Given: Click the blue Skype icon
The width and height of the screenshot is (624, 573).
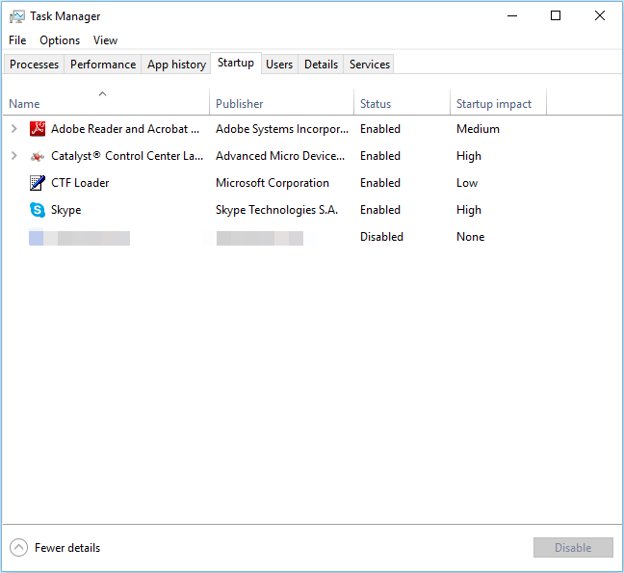Looking at the screenshot, I should click(x=38, y=210).
